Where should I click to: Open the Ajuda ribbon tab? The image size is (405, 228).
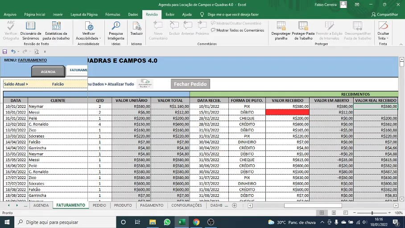pos(187,14)
